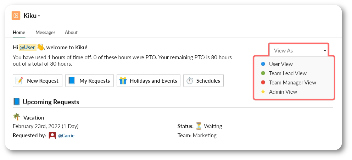Open the View As dropdown

[x=299, y=51]
